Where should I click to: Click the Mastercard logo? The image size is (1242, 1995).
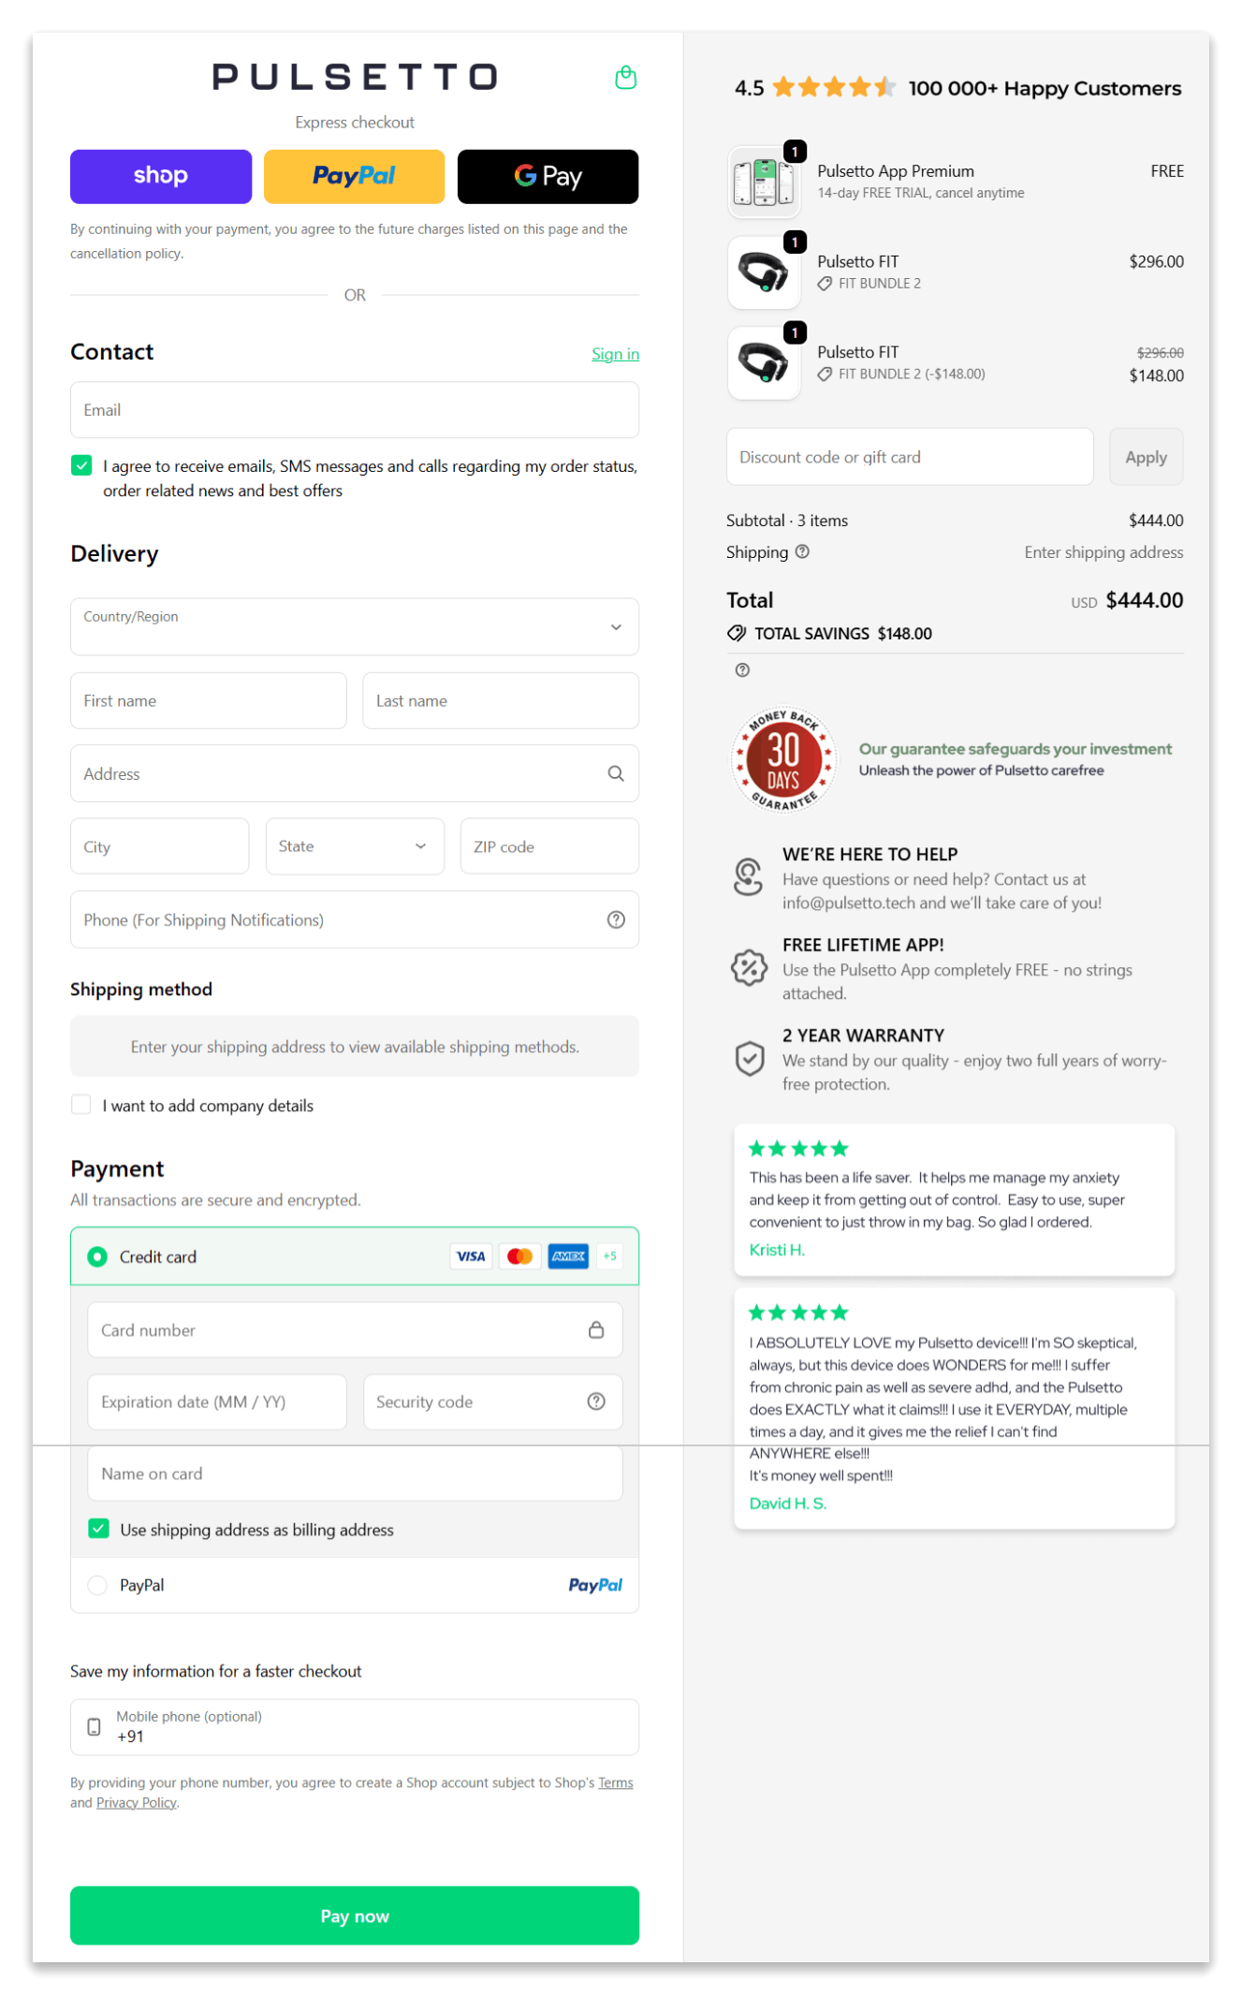coord(519,1255)
